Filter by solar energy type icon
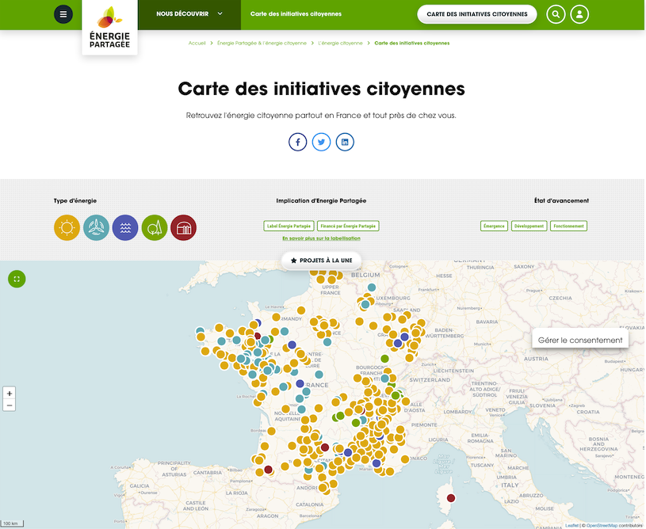 point(67,228)
